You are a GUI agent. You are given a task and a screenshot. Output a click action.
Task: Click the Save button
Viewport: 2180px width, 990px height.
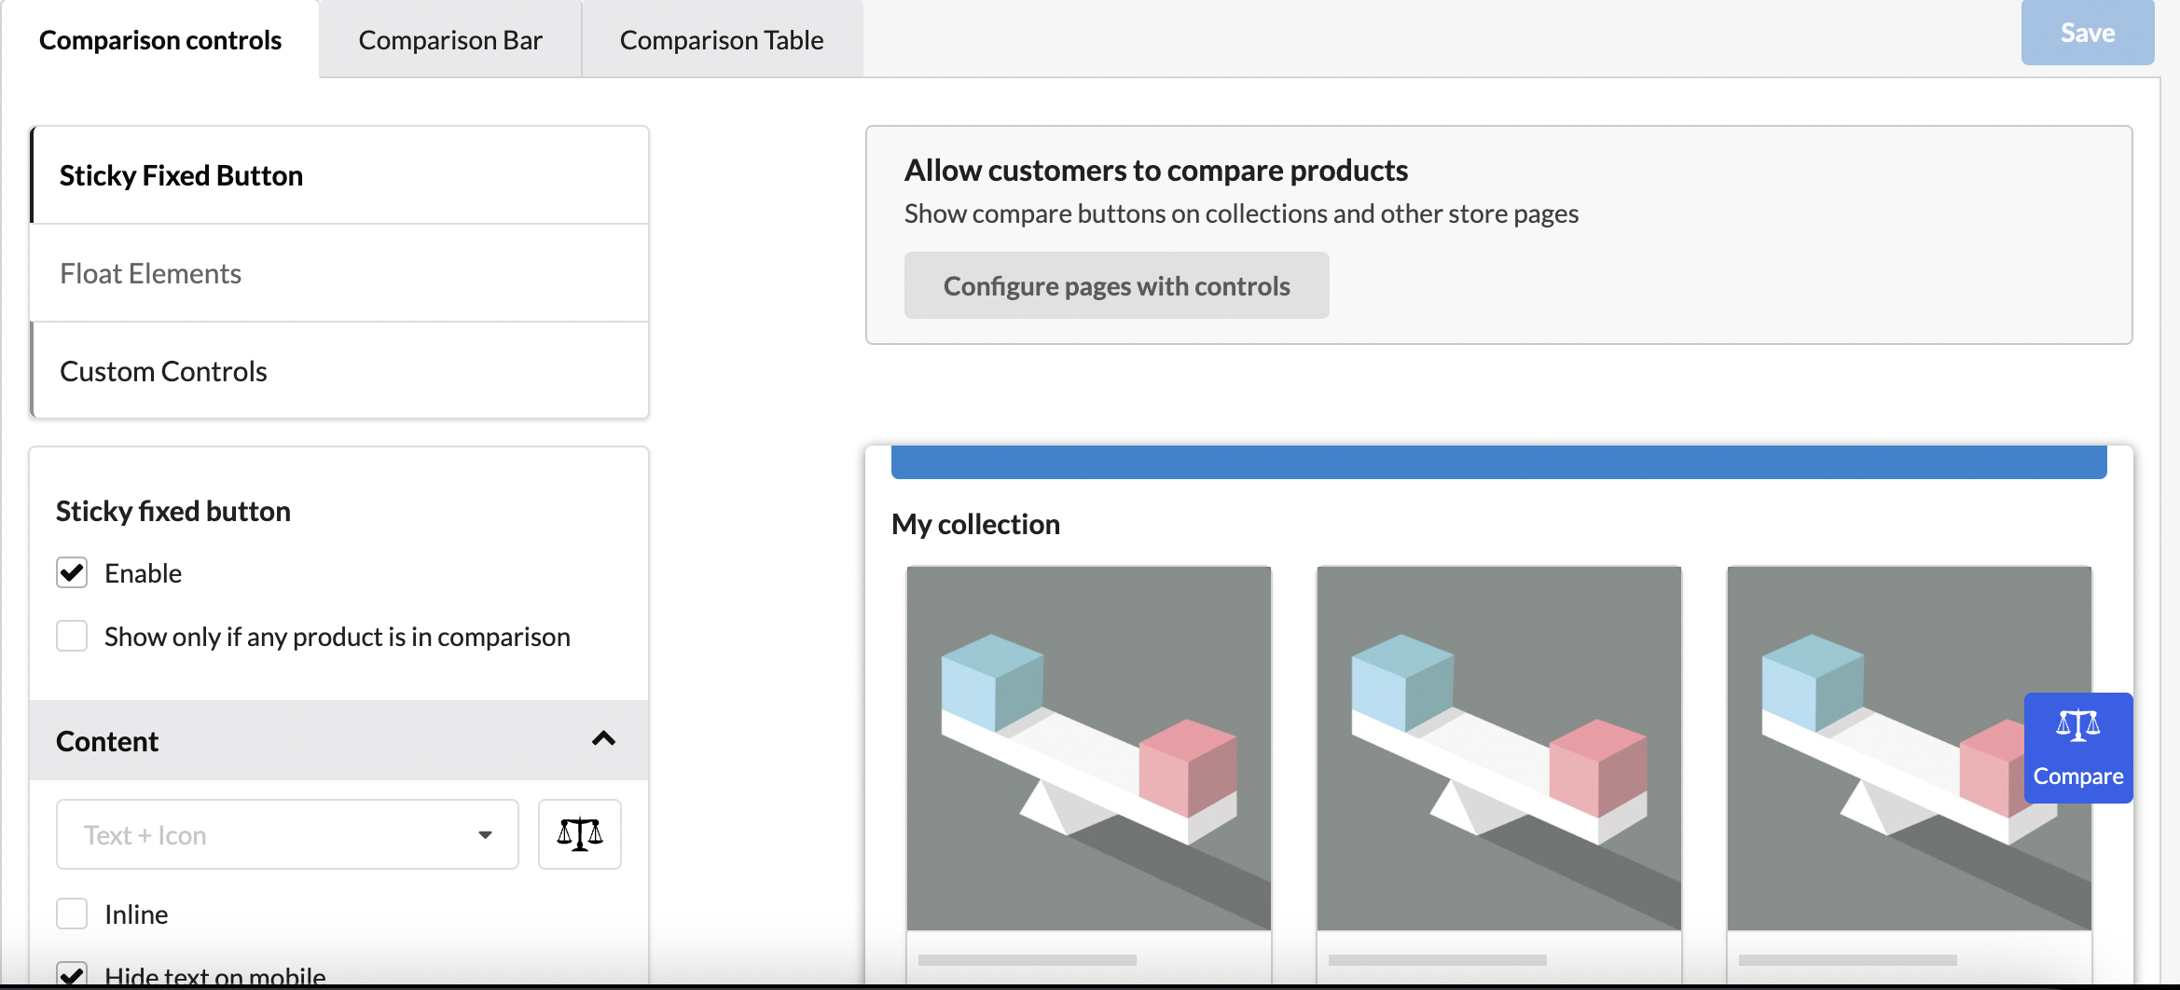point(2087,33)
